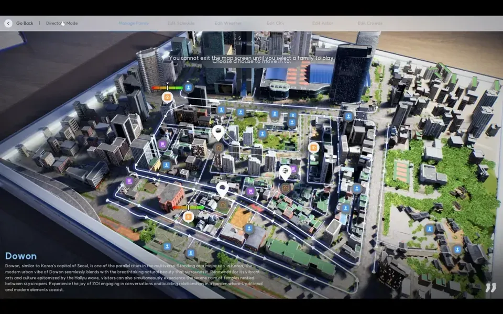Click the Go Back arrow icon
The width and height of the screenshot is (503, 314).
pos(8,23)
